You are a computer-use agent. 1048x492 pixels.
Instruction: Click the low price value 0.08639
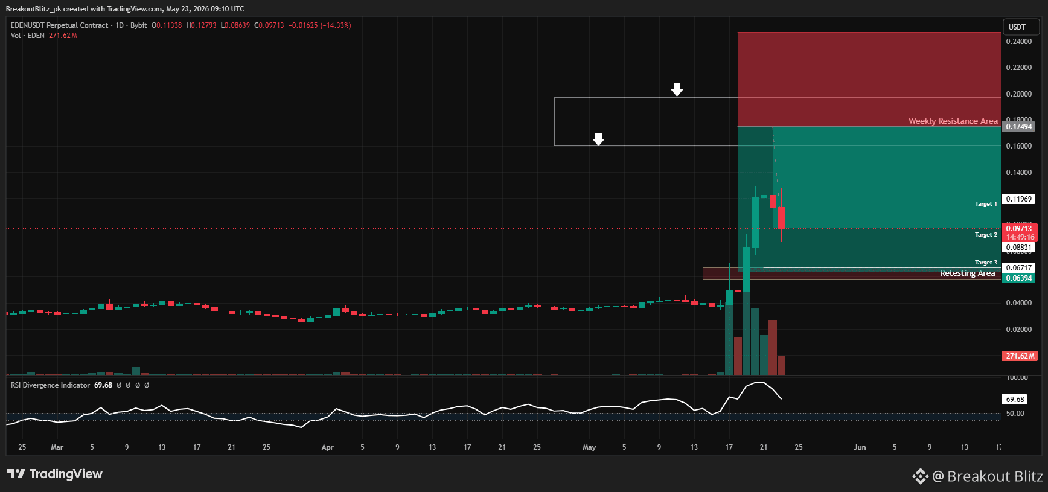click(x=237, y=25)
